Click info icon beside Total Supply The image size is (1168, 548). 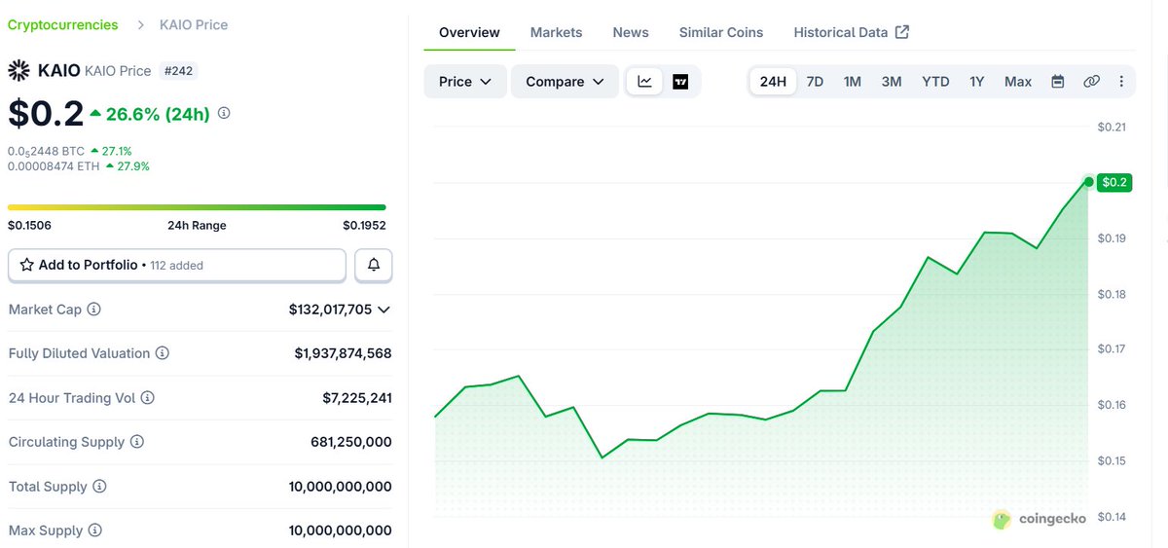pyautogui.click(x=99, y=487)
